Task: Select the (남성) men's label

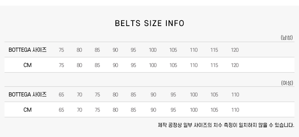Action: click(x=287, y=38)
